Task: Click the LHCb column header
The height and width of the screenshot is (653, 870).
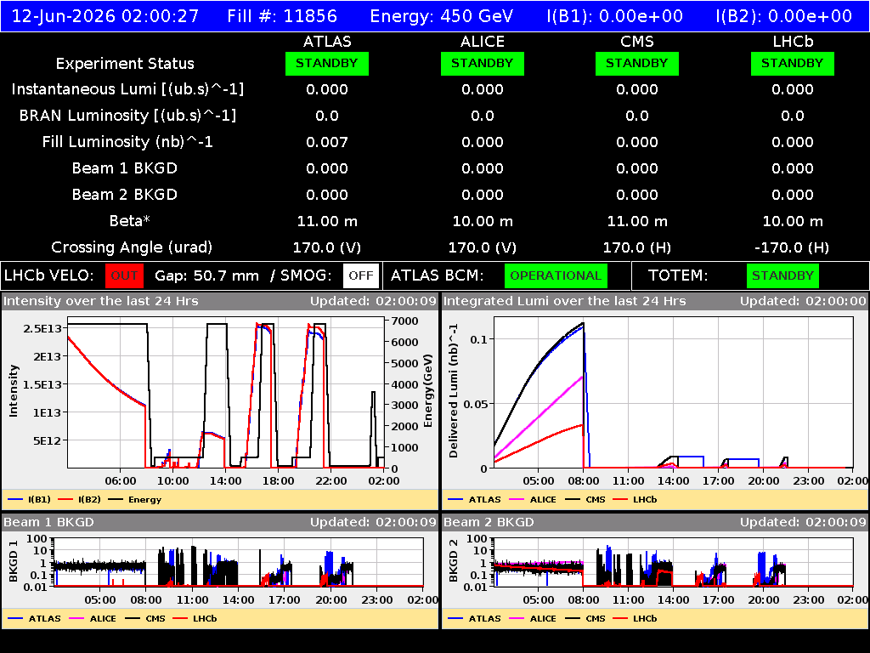Action: (793, 42)
